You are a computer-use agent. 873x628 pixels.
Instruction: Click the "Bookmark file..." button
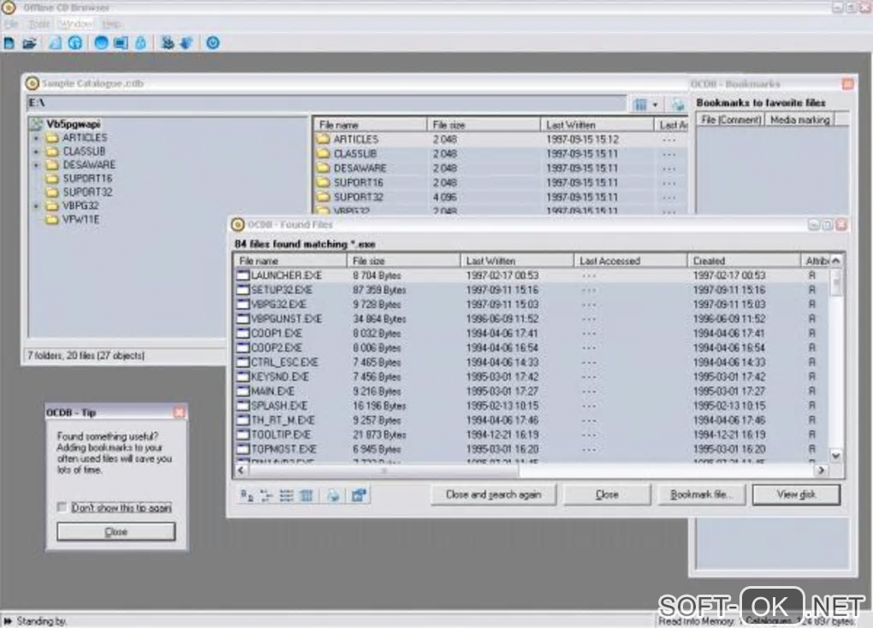pyautogui.click(x=701, y=495)
